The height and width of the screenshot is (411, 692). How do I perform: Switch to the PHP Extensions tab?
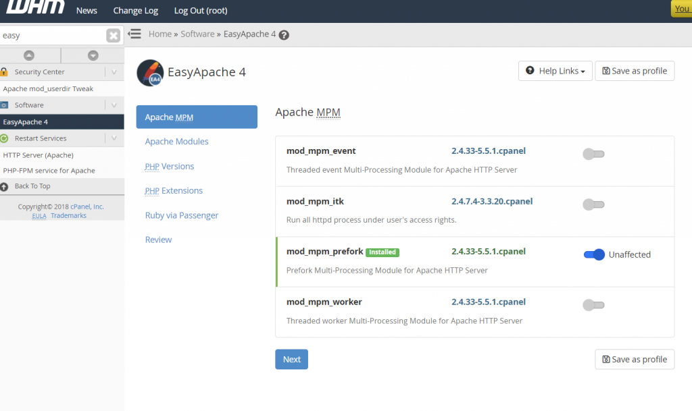pyautogui.click(x=173, y=190)
